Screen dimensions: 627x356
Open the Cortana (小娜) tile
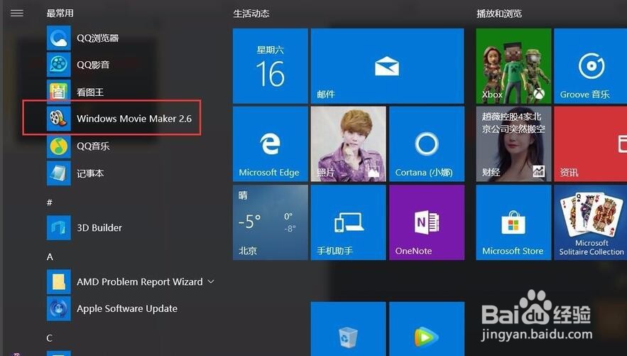[x=427, y=144]
